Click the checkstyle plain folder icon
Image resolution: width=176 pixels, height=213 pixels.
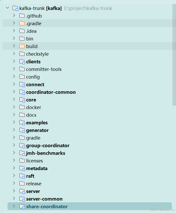point(22,54)
